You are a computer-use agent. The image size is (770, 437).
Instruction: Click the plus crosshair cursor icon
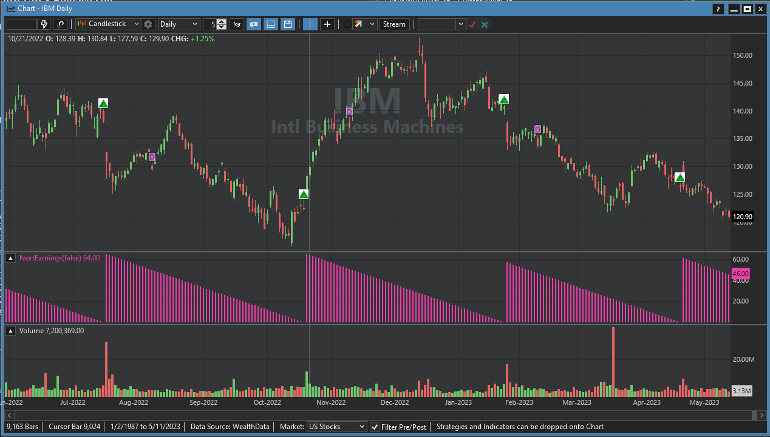(x=327, y=24)
